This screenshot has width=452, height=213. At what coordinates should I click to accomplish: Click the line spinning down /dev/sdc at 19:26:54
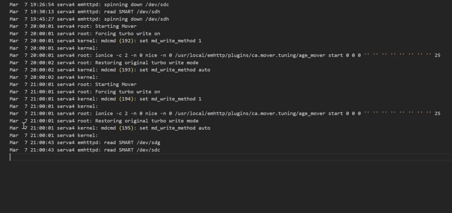89,5
